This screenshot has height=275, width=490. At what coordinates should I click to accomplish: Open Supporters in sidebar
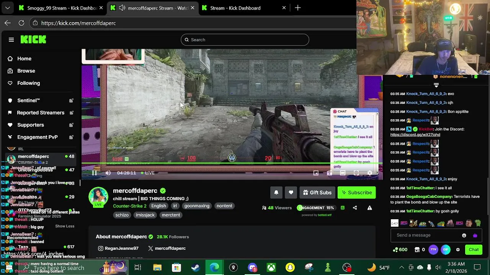(31, 125)
